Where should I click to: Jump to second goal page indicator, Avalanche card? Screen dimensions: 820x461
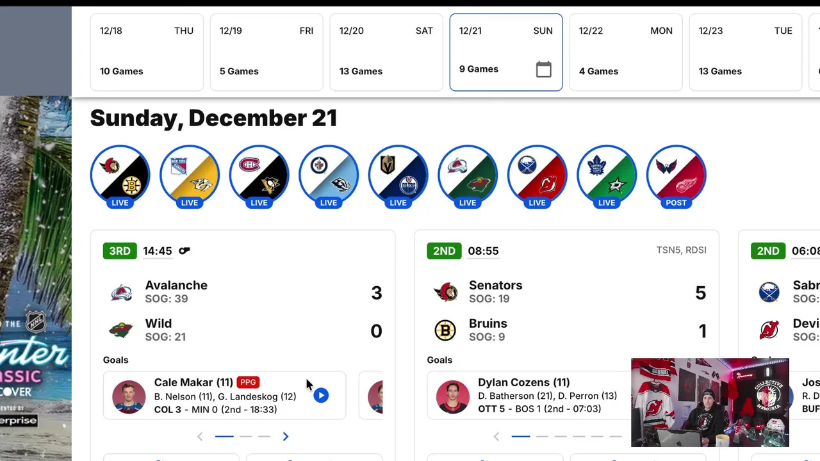click(x=245, y=437)
